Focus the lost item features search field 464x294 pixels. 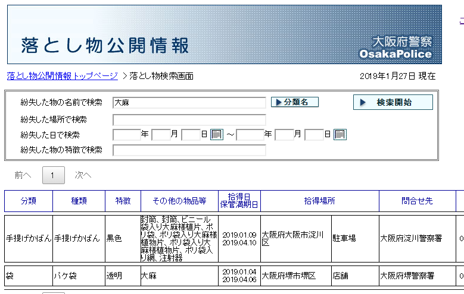[x=189, y=150]
